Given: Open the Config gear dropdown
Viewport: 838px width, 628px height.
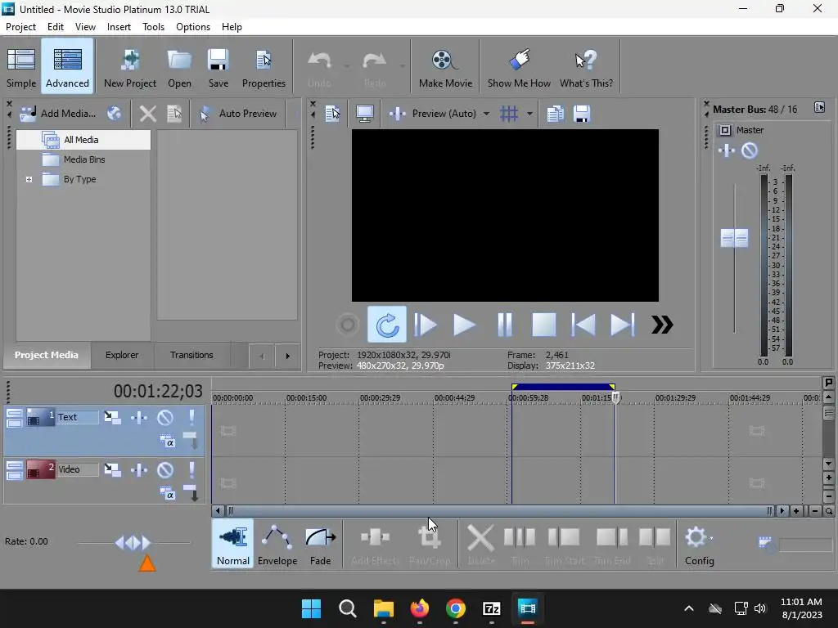Looking at the screenshot, I should (700, 545).
